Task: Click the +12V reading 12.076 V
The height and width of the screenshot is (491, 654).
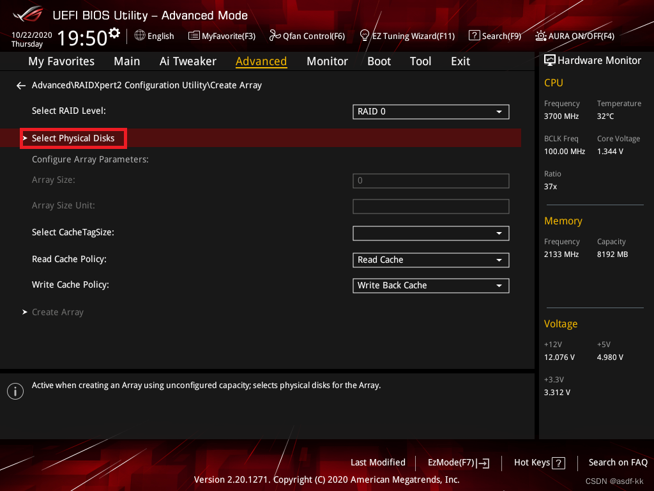Action: coord(559,357)
